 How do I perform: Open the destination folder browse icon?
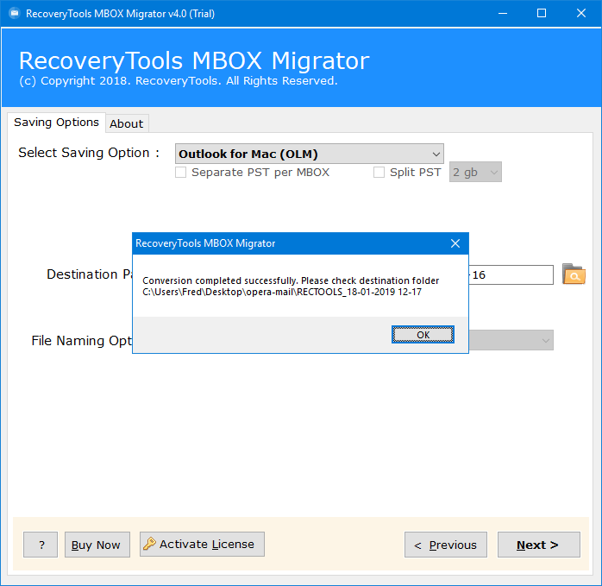574,274
